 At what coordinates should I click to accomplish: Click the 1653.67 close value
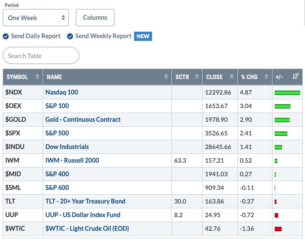click(216, 106)
